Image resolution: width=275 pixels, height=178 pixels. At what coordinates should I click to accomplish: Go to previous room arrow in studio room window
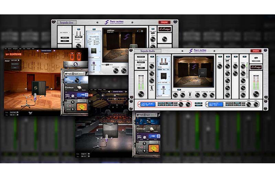(37, 51)
